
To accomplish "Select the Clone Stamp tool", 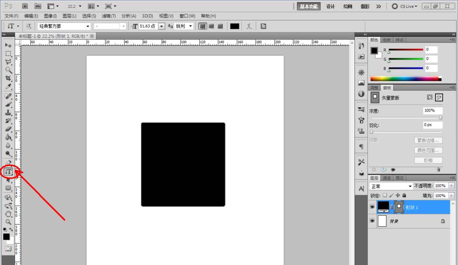I will [8, 112].
